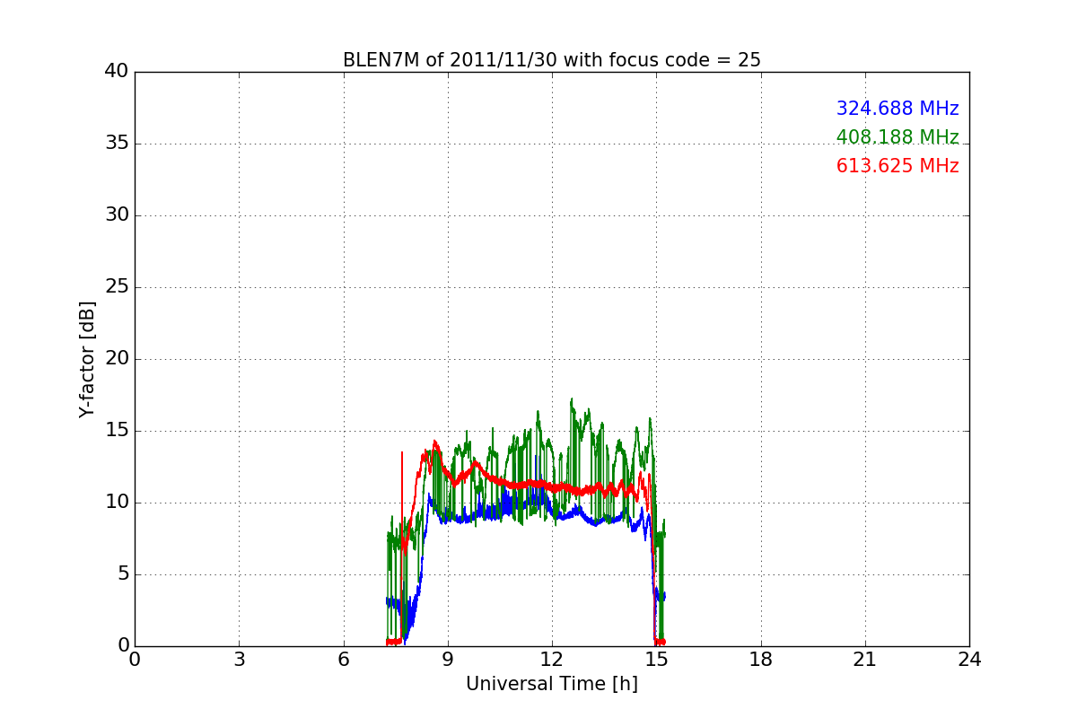Click the x-axis tick label 18
Viewport: 1077px width, 718px height.
(761, 660)
